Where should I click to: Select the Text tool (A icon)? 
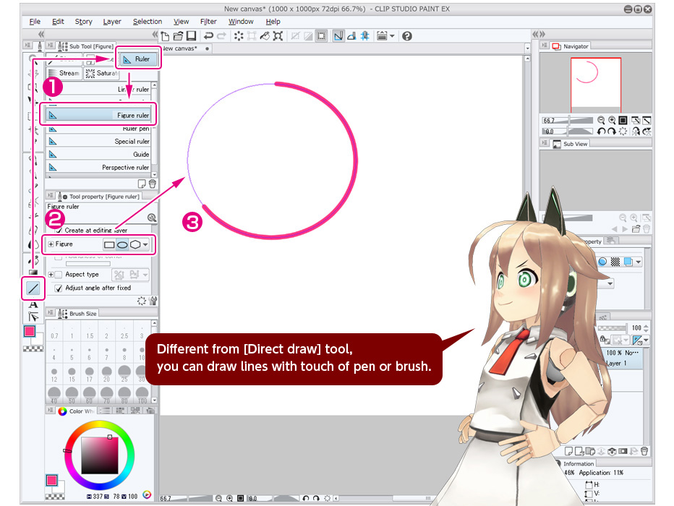click(x=33, y=304)
